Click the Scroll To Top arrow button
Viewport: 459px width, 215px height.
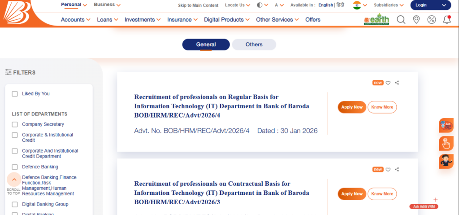point(14,180)
